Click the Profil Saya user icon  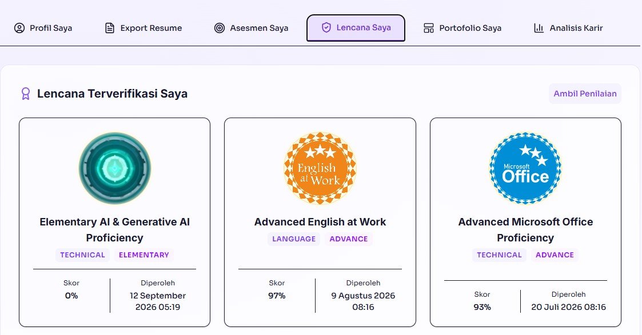click(x=19, y=28)
